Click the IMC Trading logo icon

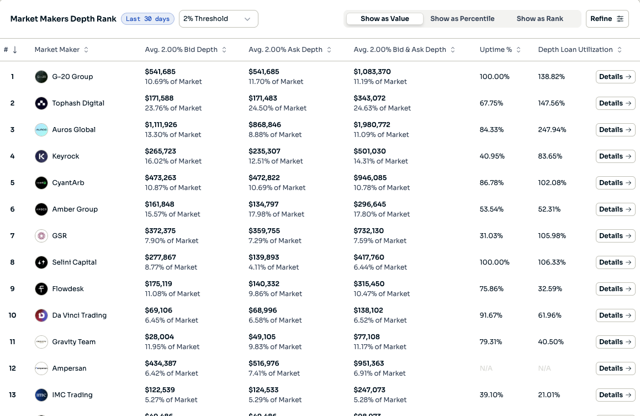tap(41, 395)
